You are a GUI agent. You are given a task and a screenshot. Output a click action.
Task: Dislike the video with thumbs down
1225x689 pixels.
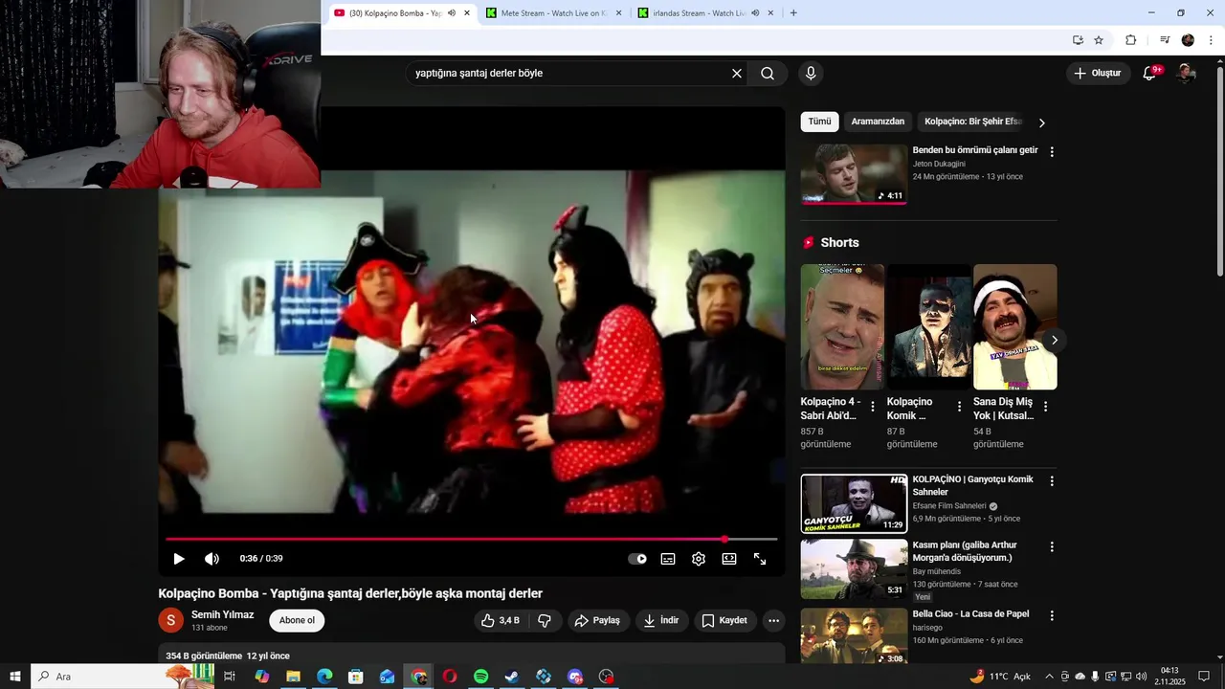544,621
